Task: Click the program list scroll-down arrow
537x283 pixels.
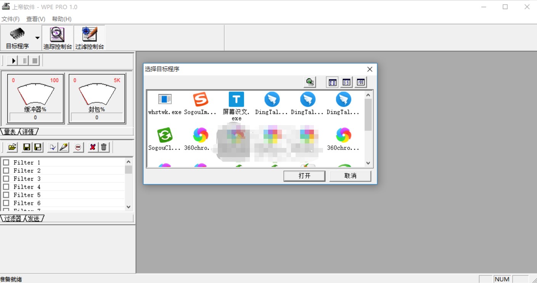Action: click(368, 163)
